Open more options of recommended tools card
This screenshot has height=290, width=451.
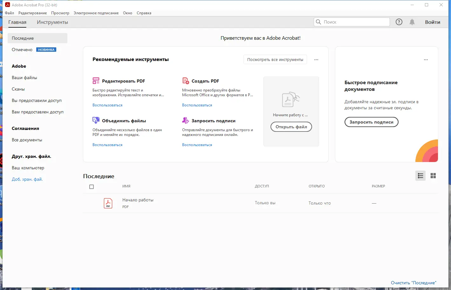pyautogui.click(x=316, y=60)
